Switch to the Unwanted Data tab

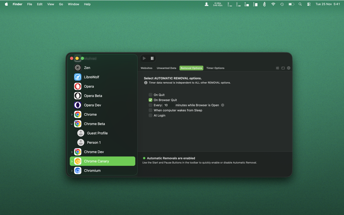(x=167, y=68)
